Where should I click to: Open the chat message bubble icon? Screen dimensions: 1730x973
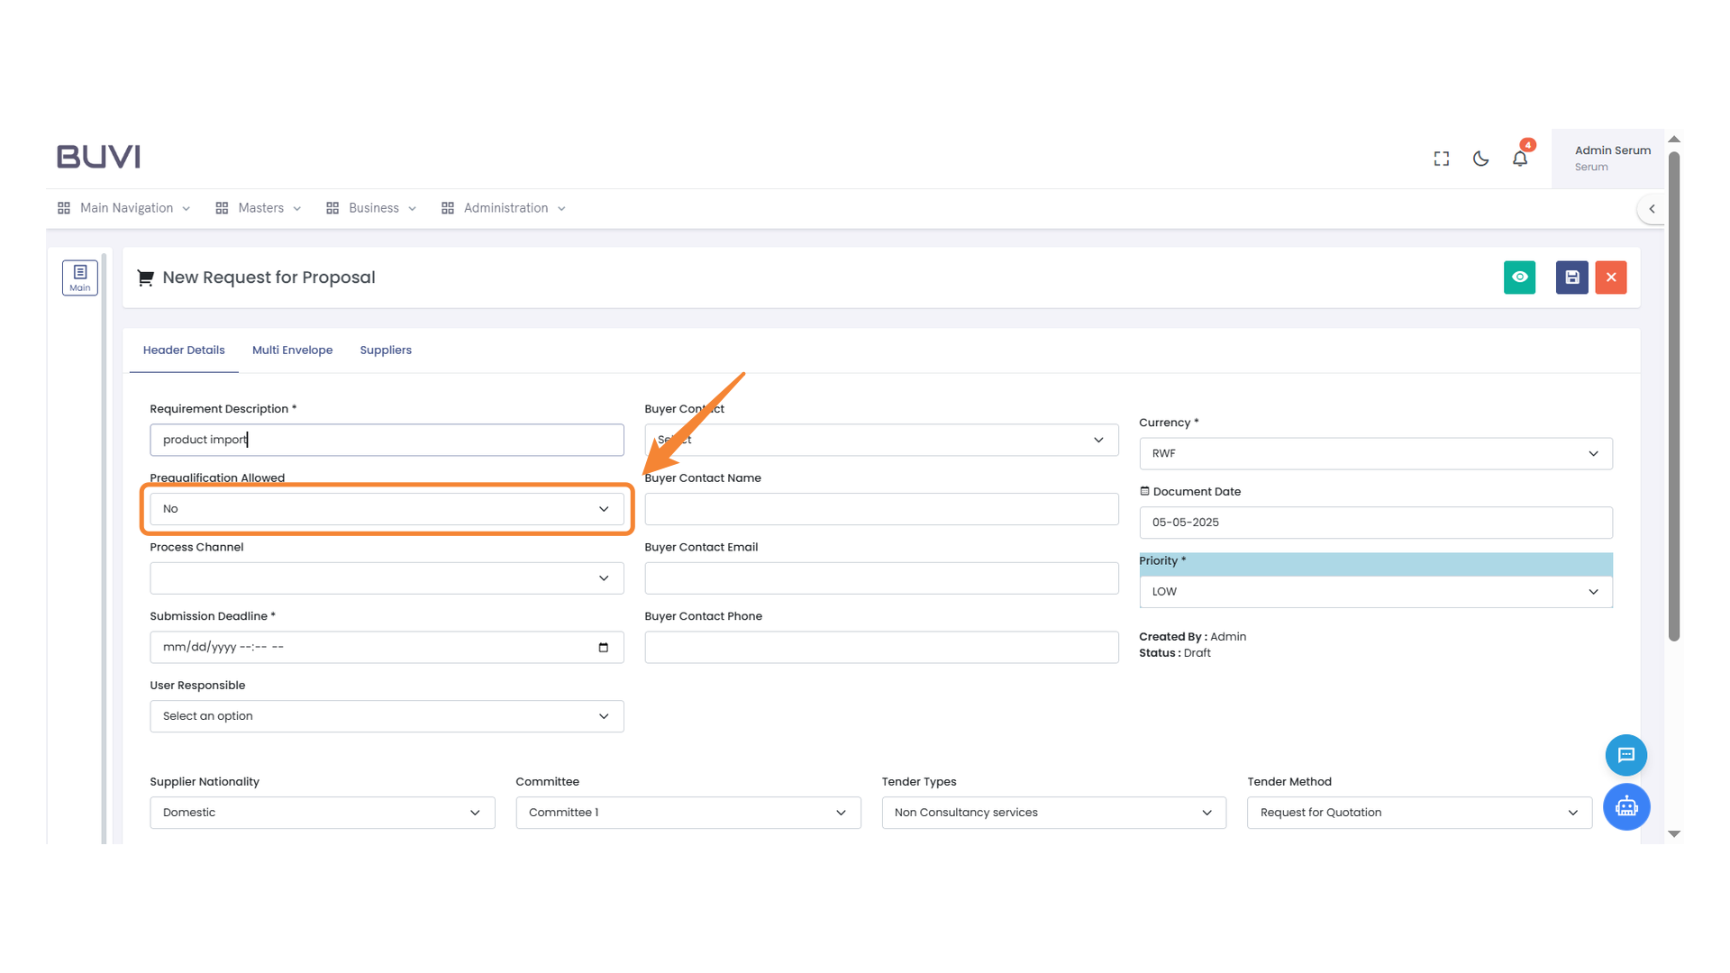coord(1625,755)
